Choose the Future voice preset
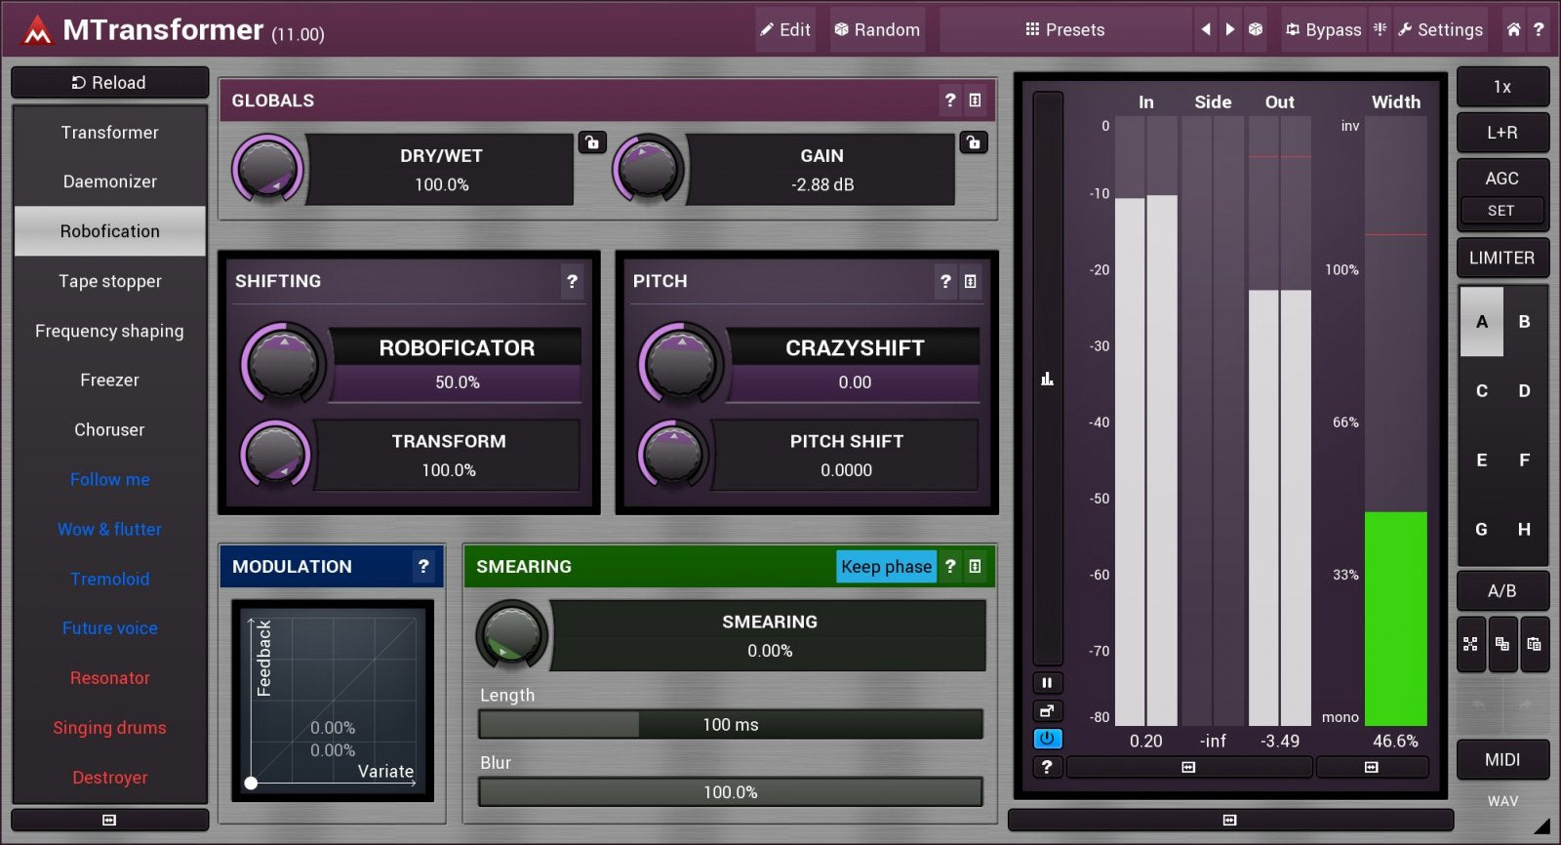1561x845 pixels. click(109, 628)
